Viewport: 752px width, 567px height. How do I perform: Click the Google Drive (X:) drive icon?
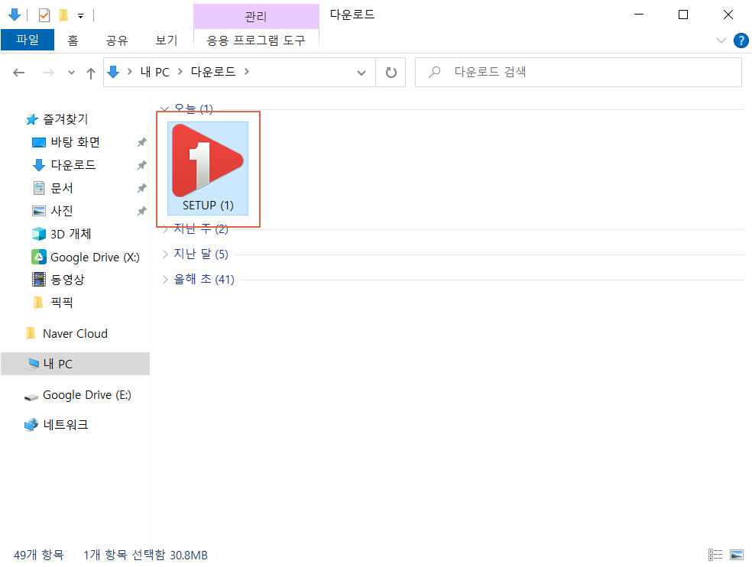tap(39, 257)
